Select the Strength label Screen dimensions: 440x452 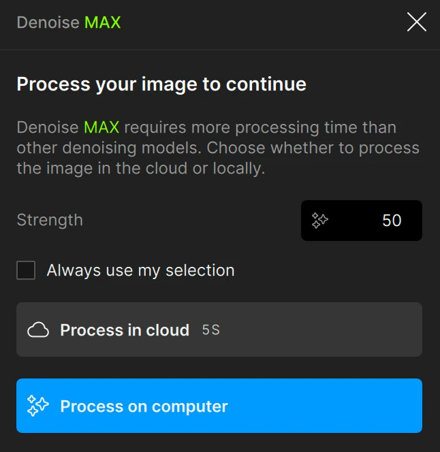click(50, 220)
